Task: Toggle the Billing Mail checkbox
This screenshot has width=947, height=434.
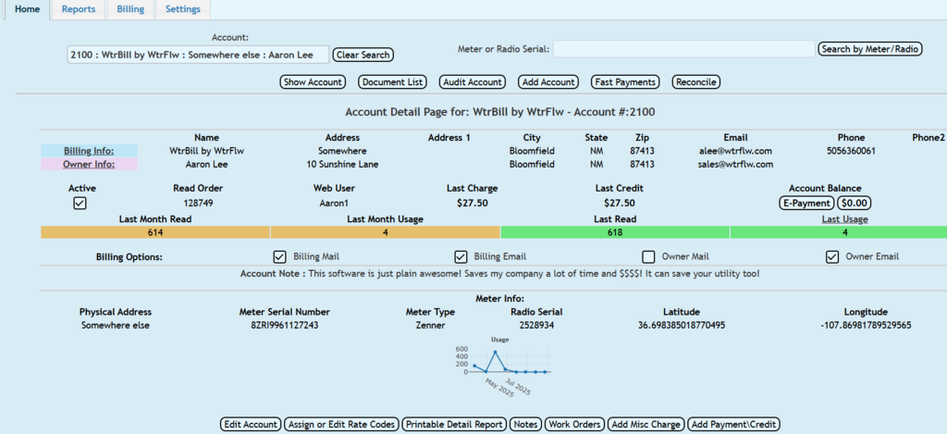Action: tap(280, 256)
